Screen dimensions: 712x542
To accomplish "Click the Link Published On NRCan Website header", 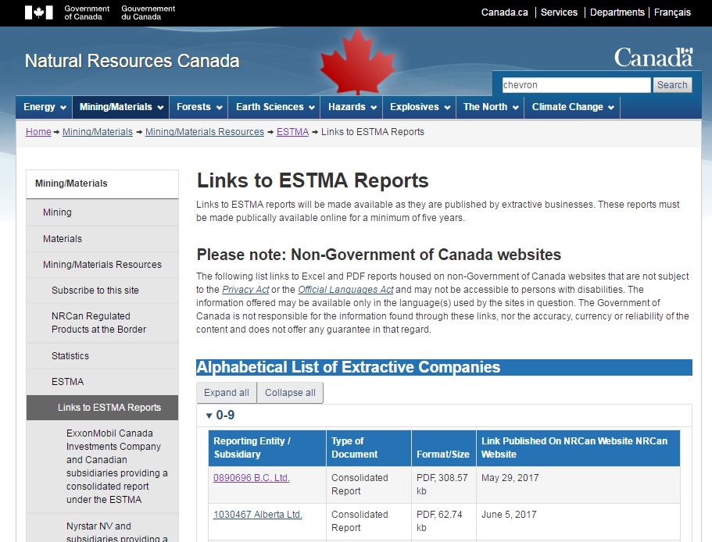I will pyautogui.click(x=578, y=448).
